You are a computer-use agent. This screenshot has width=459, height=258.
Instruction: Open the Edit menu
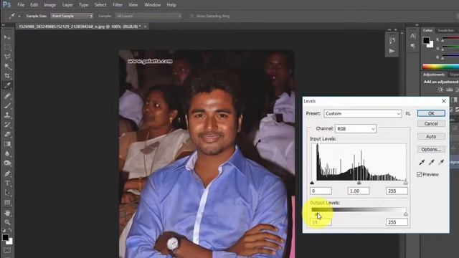click(x=34, y=5)
